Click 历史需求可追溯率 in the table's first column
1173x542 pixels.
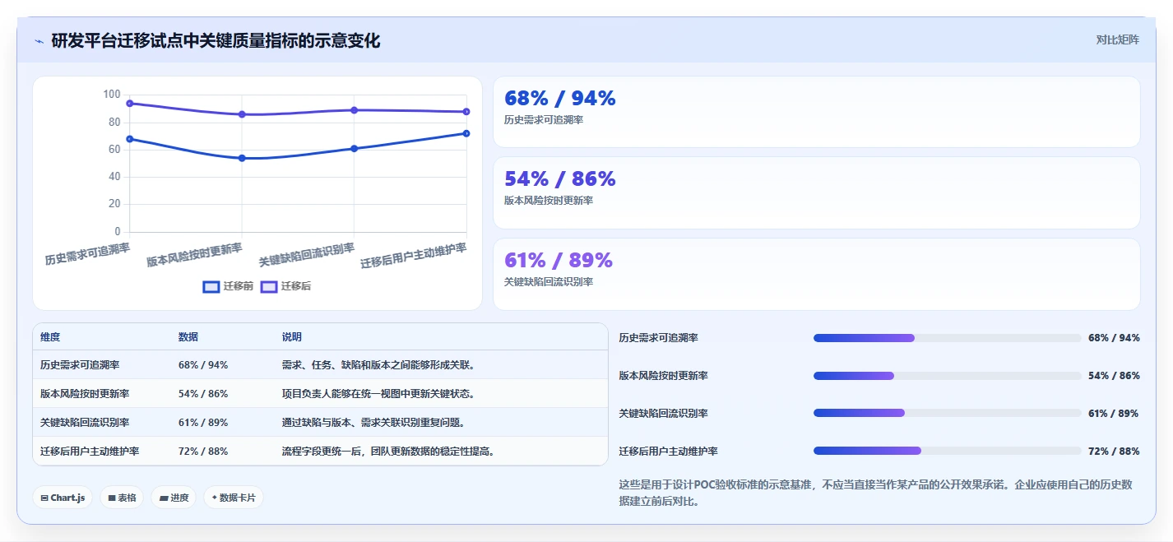80,365
